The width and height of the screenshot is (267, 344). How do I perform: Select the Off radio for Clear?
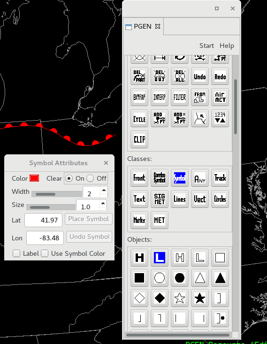click(x=90, y=178)
